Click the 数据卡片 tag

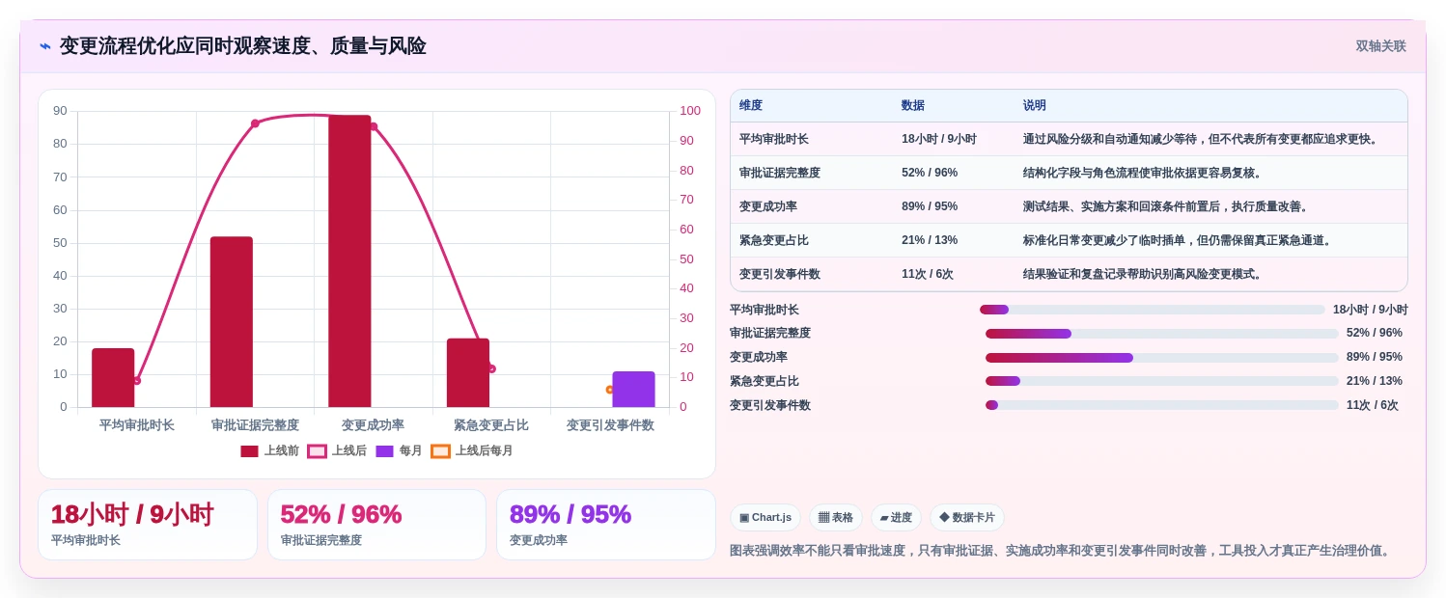click(x=966, y=517)
